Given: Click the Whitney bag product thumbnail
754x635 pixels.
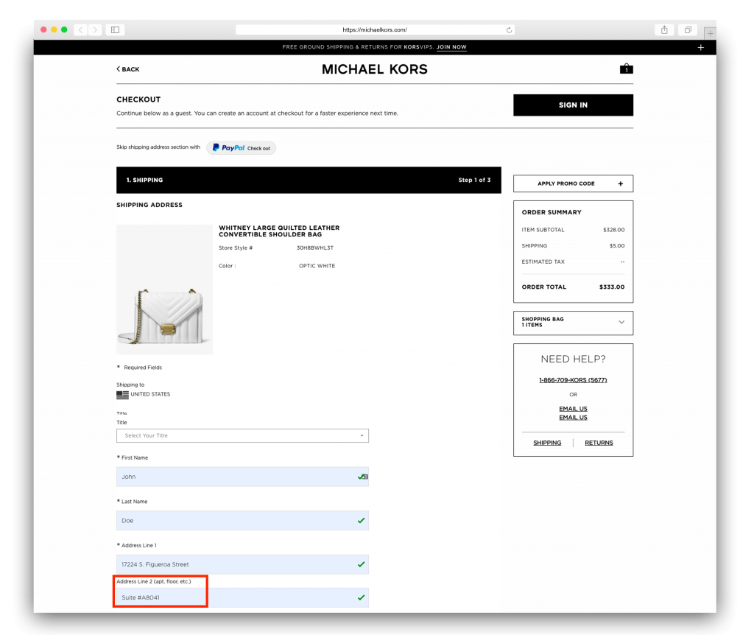Looking at the screenshot, I should coord(164,290).
